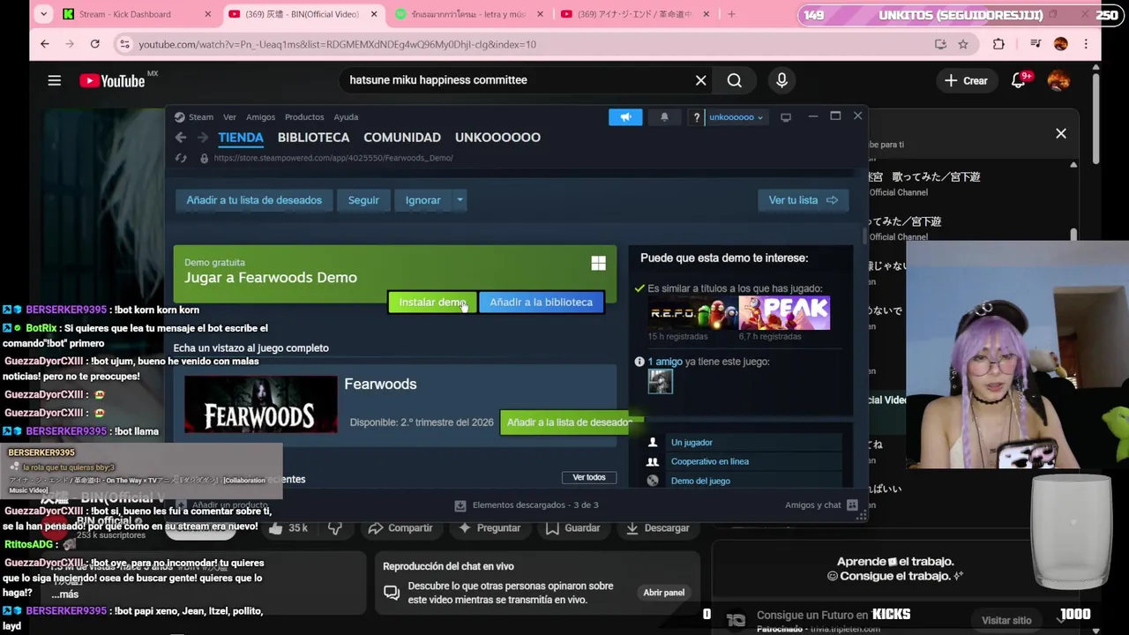
Task: Reload the page in Chrome
Action: click(94, 44)
